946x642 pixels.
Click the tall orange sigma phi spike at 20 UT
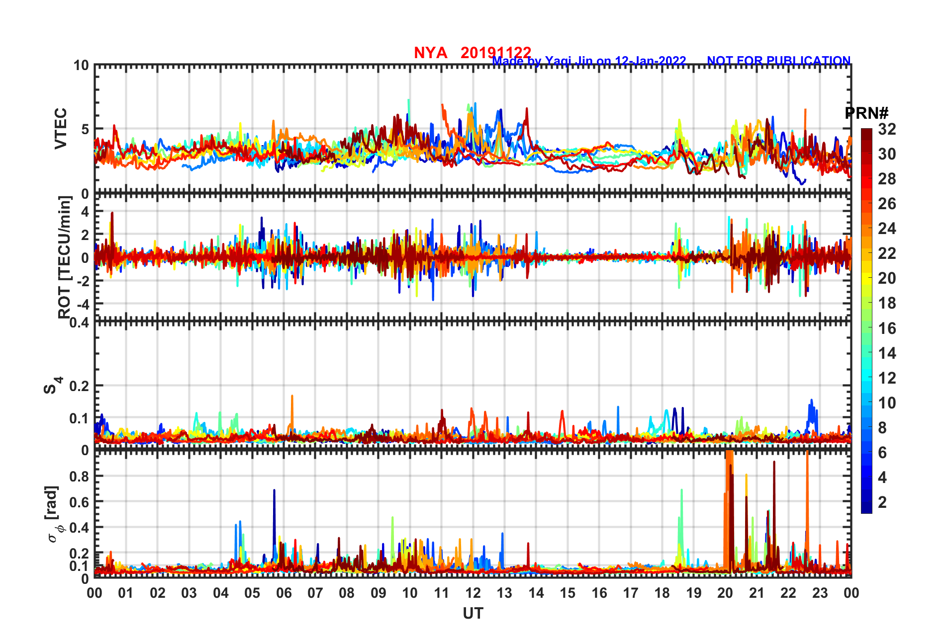click(x=729, y=497)
